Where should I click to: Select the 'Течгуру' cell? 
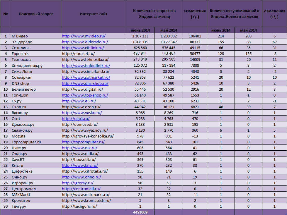pyautogui.click(x=36, y=206)
